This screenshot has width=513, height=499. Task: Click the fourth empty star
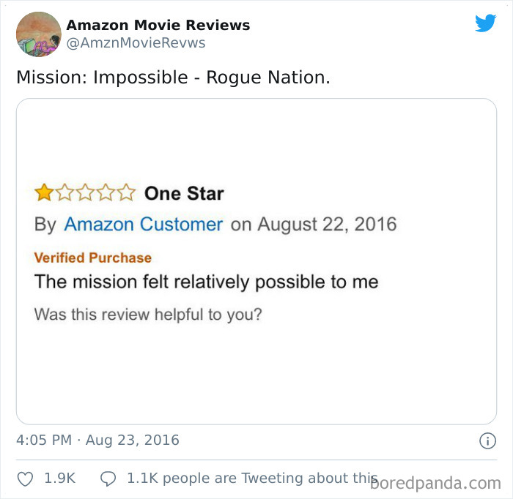(106, 192)
